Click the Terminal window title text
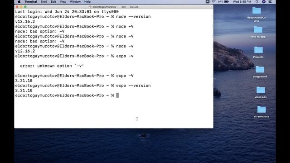This screenshot has width=290, height=163. click(116, 7)
